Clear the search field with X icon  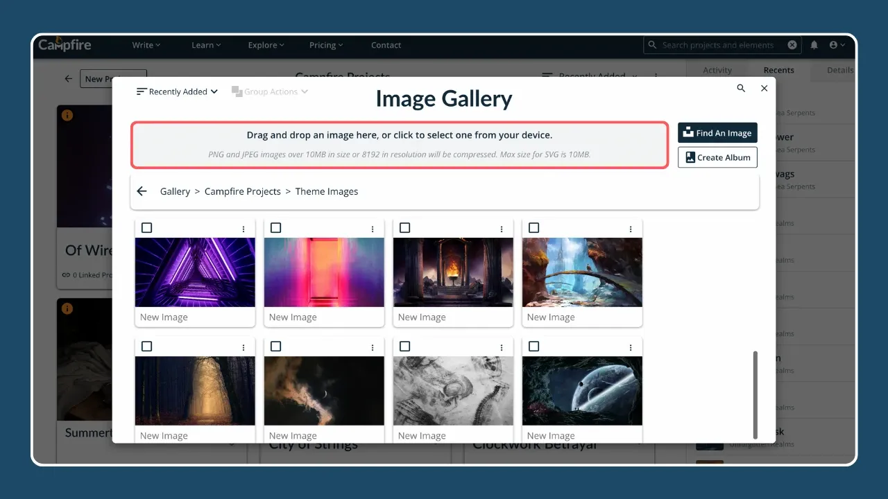click(792, 45)
